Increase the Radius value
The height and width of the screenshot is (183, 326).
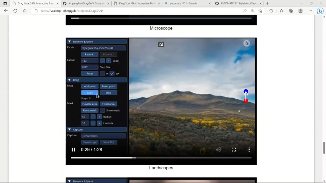pos(99,117)
